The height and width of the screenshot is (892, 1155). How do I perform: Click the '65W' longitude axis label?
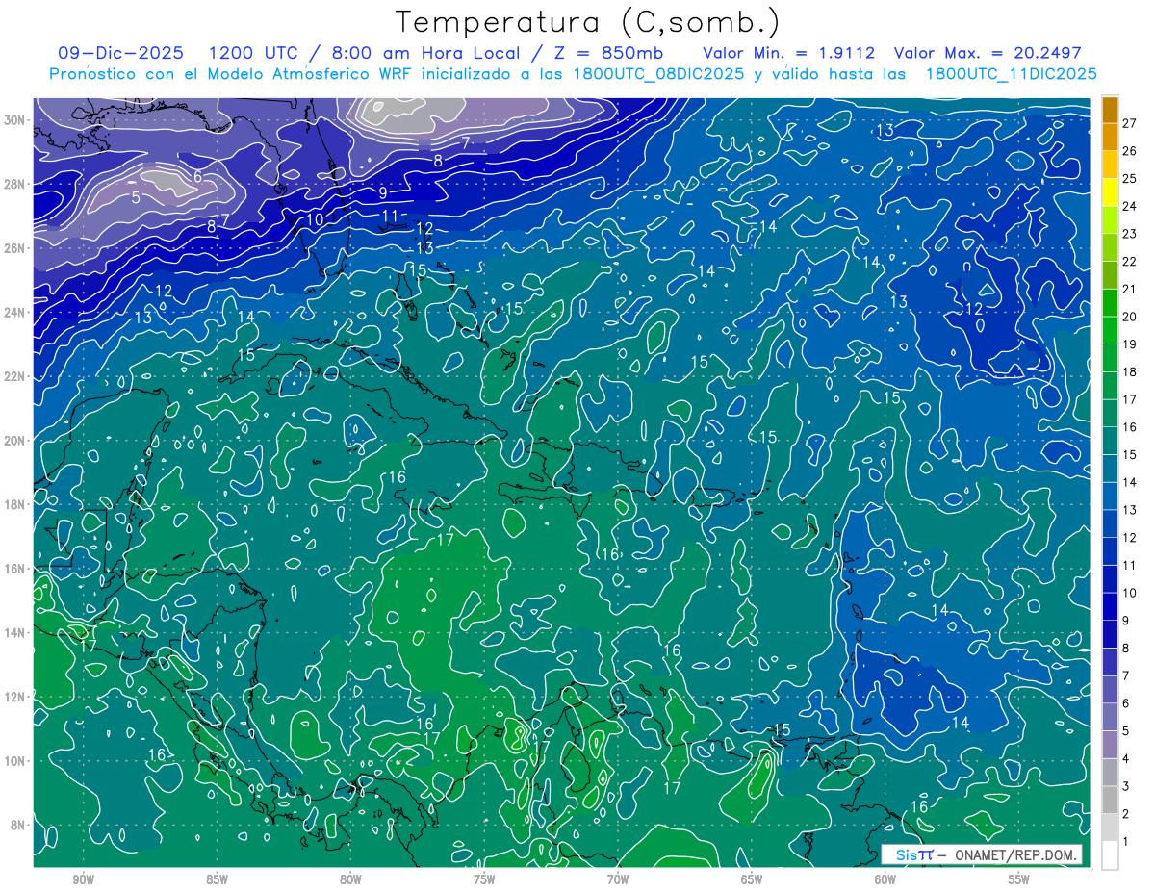point(752,879)
